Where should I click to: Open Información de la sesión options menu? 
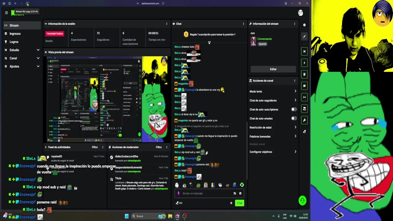click(167, 24)
